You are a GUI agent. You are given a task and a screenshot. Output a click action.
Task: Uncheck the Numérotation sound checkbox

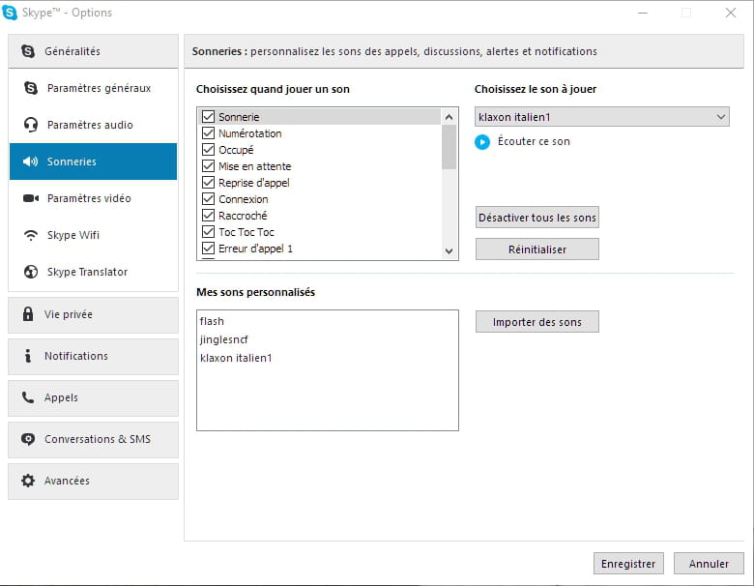208,133
